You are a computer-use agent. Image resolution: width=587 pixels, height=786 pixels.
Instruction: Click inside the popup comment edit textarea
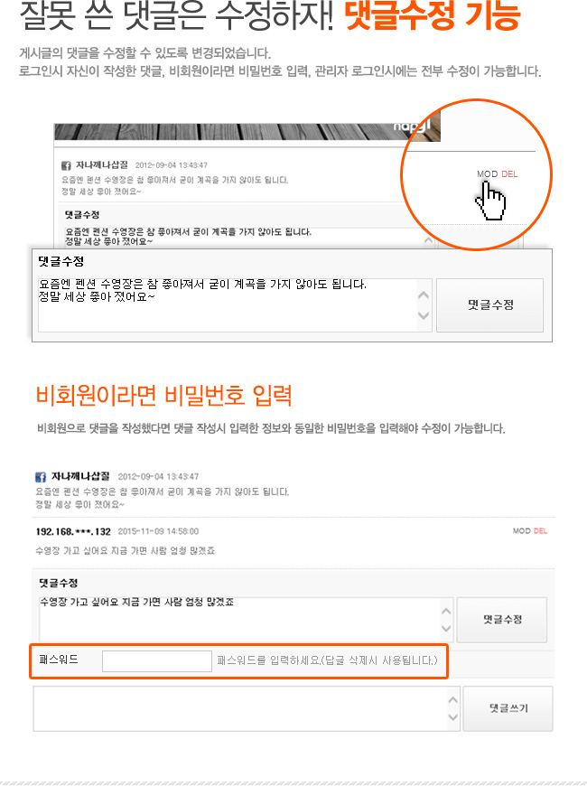(228, 305)
